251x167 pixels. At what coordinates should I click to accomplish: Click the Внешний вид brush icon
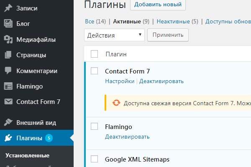[x=8, y=122]
